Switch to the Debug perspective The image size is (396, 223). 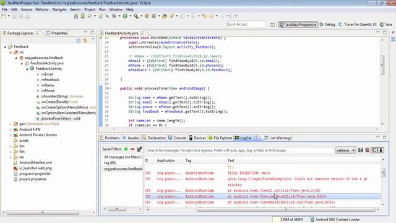[x=327, y=25]
